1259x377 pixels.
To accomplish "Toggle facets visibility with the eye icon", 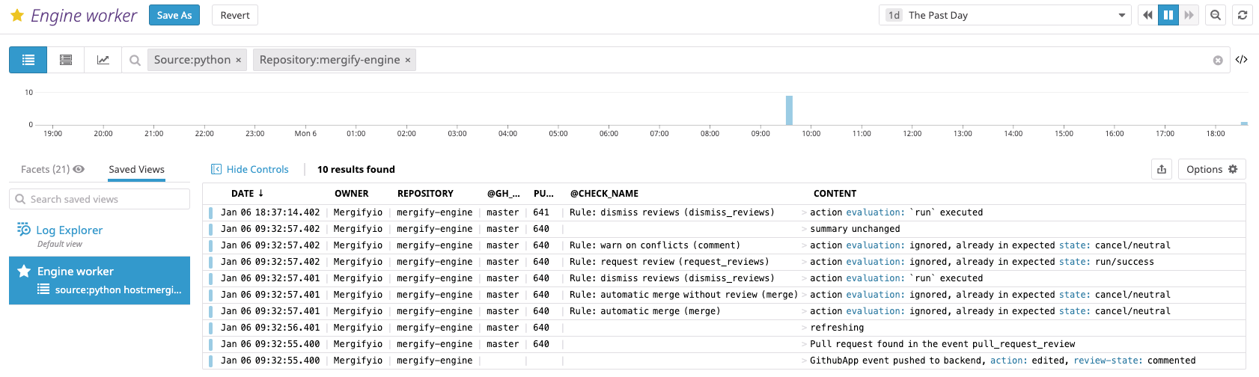I will point(79,169).
